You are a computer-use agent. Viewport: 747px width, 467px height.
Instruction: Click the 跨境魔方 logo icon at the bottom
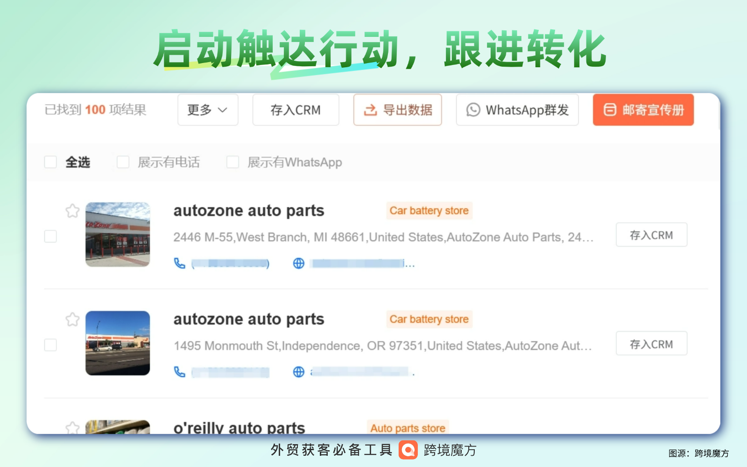tap(408, 450)
